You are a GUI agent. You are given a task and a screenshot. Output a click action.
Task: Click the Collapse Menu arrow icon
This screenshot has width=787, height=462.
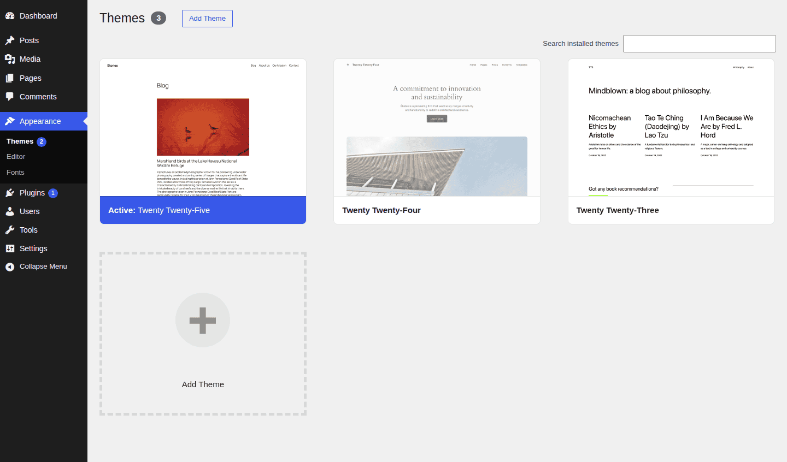tap(10, 266)
